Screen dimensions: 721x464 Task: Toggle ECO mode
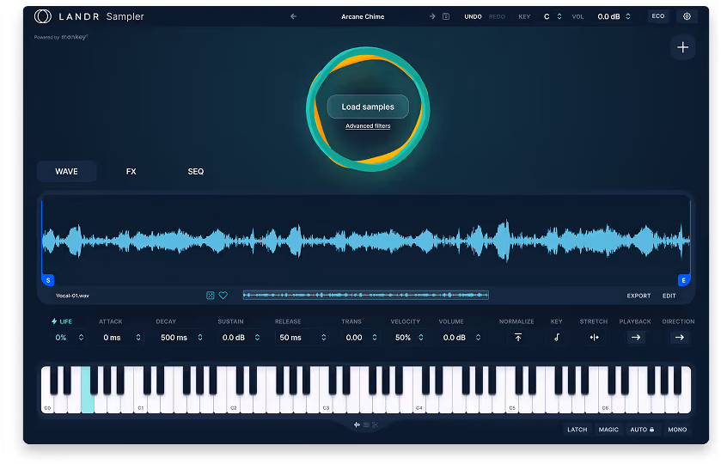pos(658,16)
